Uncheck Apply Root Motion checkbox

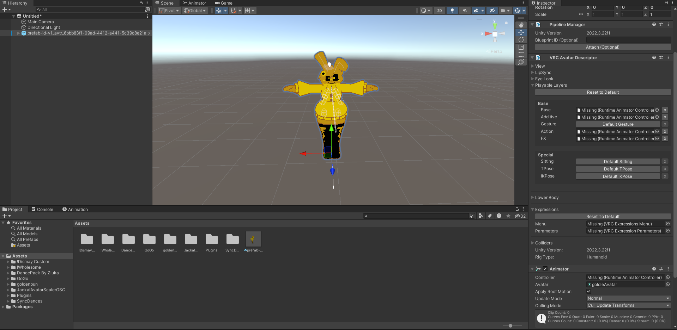(x=589, y=291)
